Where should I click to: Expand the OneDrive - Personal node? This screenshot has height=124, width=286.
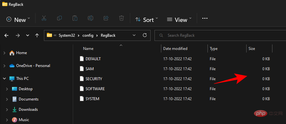pyautogui.click(x=5, y=66)
